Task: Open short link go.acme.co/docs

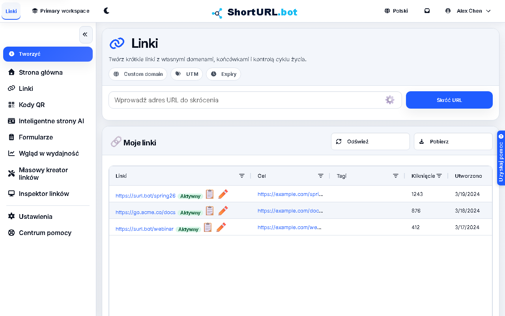Action: pyautogui.click(x=146, y=212)
